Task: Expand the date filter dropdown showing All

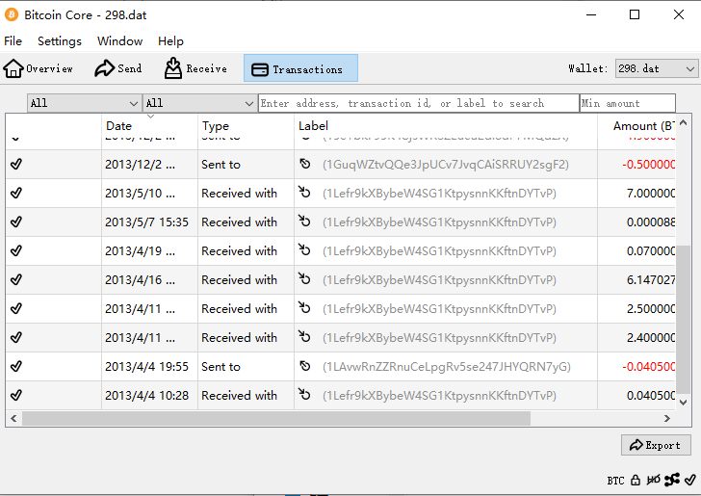Action: pyautogui.click(x=84, y=103)
